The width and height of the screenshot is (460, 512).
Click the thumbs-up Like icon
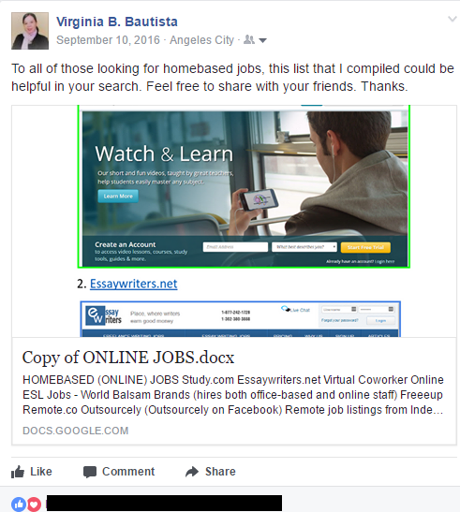pyautogui.click(x=18, y=472)
